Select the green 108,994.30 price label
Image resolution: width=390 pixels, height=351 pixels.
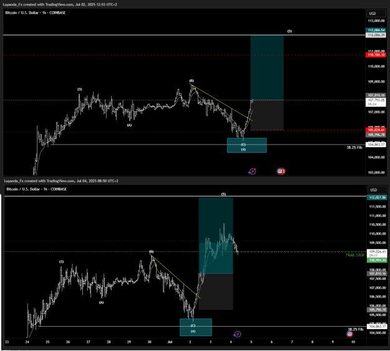click(x=377, y=260)
